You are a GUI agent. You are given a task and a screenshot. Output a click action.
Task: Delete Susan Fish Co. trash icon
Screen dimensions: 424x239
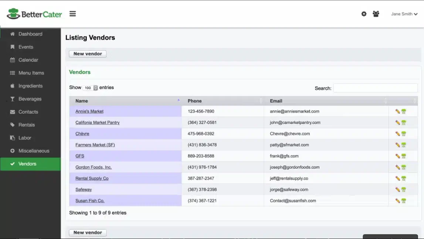coord(404,201)
